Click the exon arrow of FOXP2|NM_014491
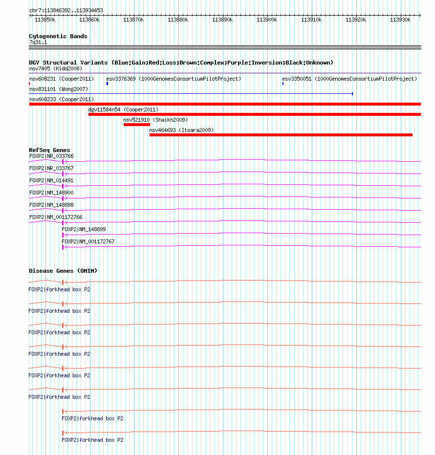Viewport: 435px width, 455px height. (65, 186)
